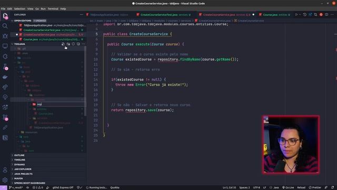Run Java file with play button
337x190 pixels.
coord(296,15)
